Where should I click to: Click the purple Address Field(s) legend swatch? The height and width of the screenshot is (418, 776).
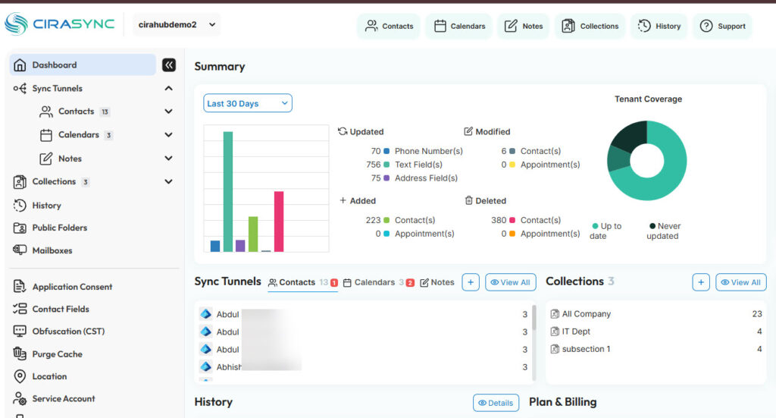[386, 178]
